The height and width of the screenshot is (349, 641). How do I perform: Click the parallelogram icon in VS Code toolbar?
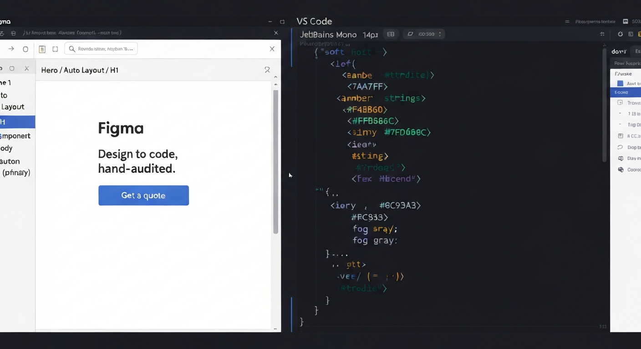click(x=410, y=34)
